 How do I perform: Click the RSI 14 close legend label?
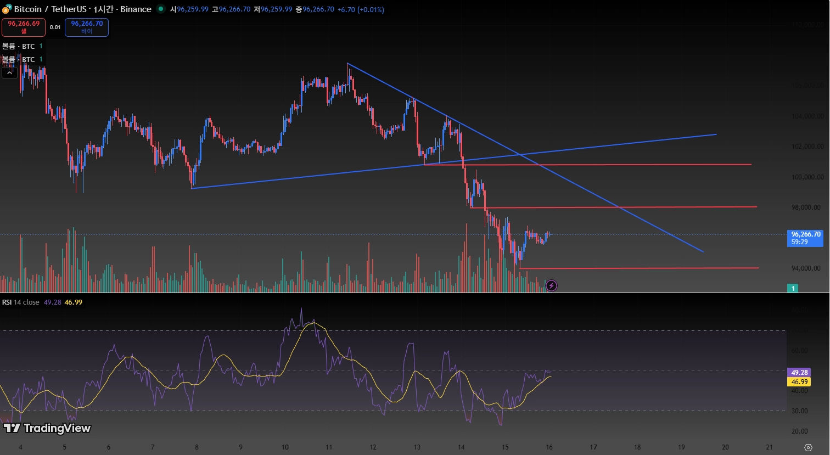pos(21,302)
